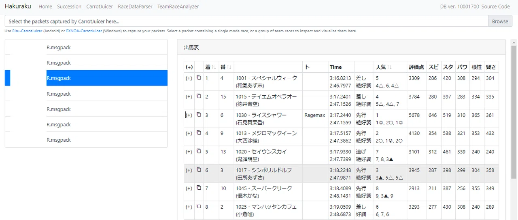Viewport: 518px width, 220px height.
Task: Sort table by 着 column arrows
Action: 214,67
